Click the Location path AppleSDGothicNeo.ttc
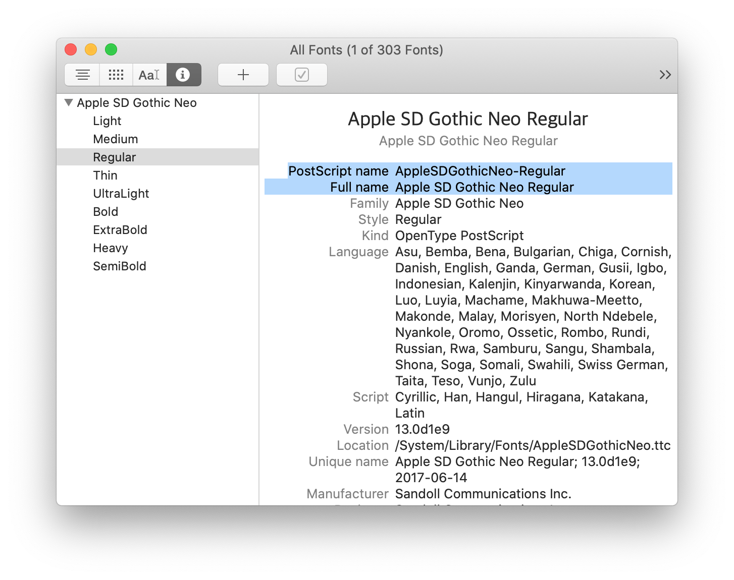This screenshot has width=734, height=580. (533, 445)
